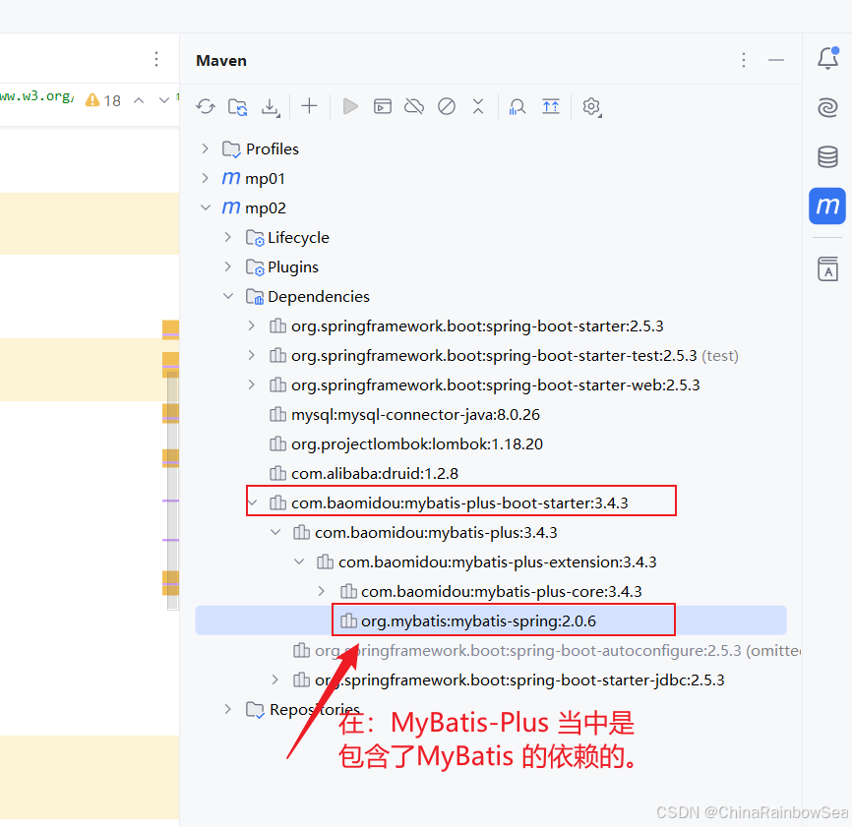Expand spring-boot-starter-test:2.5.3 dependency
The width and height of the screenshot is (852, 827).
(251, 355)
